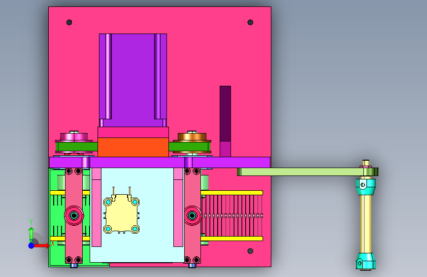Pick the green belt wheel right of the orange block
The width and height of the screenshot is (427, 277).
tap(190, 147)
